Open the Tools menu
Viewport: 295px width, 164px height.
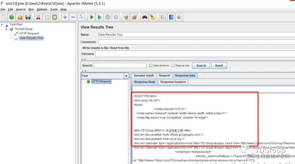(54, 9)
